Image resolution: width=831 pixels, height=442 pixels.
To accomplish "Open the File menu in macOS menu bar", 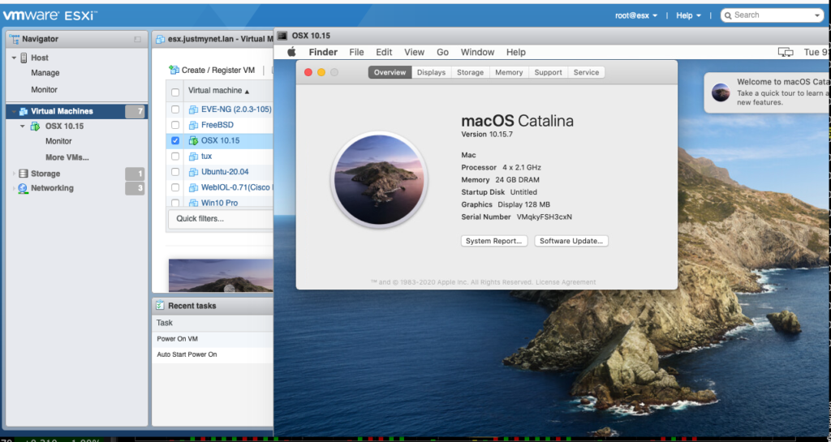I will [356, 52].
